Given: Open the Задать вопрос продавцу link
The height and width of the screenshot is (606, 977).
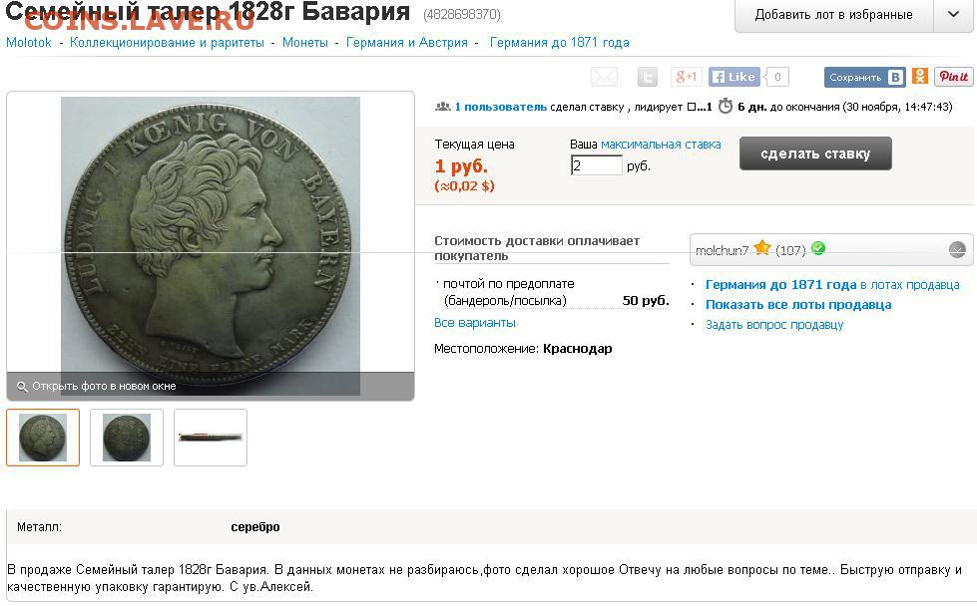Looking at the screenshot, I should pos(773,325).
